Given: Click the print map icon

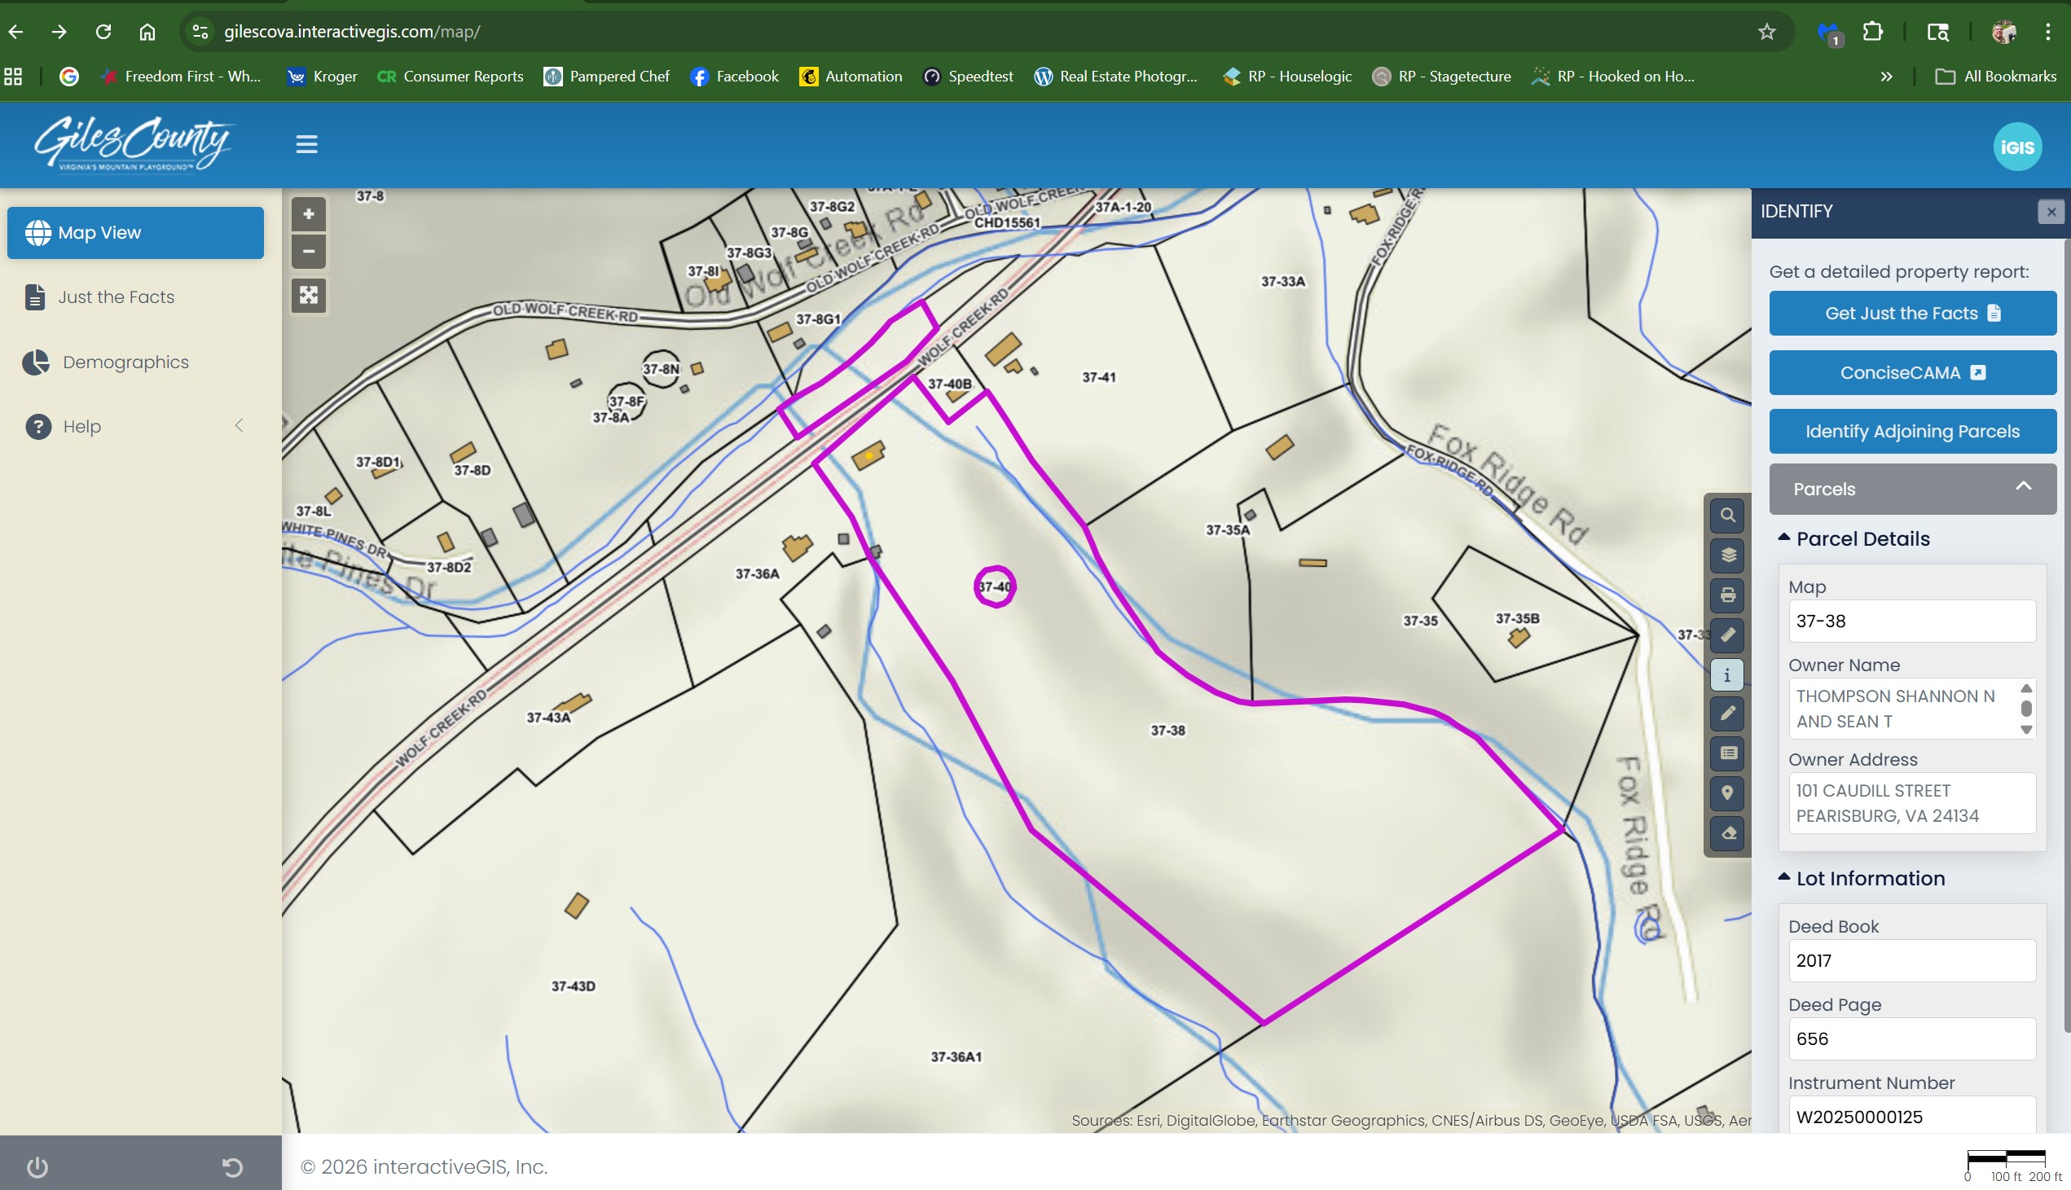Looking at the screenshot, I should click(1727, 595).
